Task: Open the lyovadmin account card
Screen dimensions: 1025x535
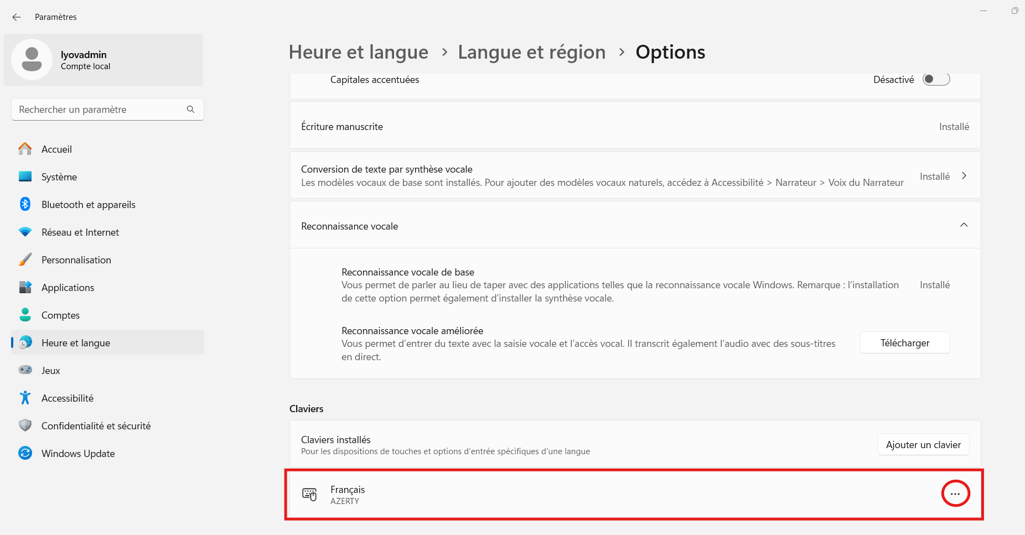Action: [103, 60]
